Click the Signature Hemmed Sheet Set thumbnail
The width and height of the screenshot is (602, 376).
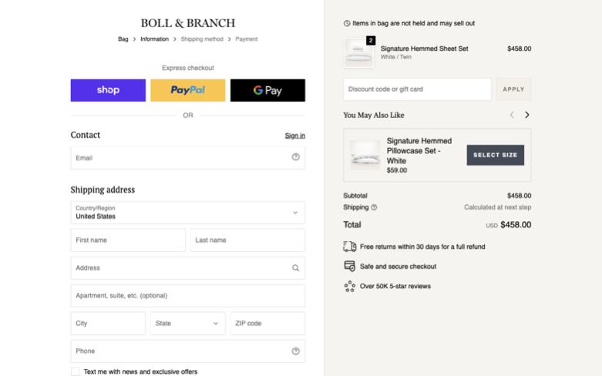point(358,52)
